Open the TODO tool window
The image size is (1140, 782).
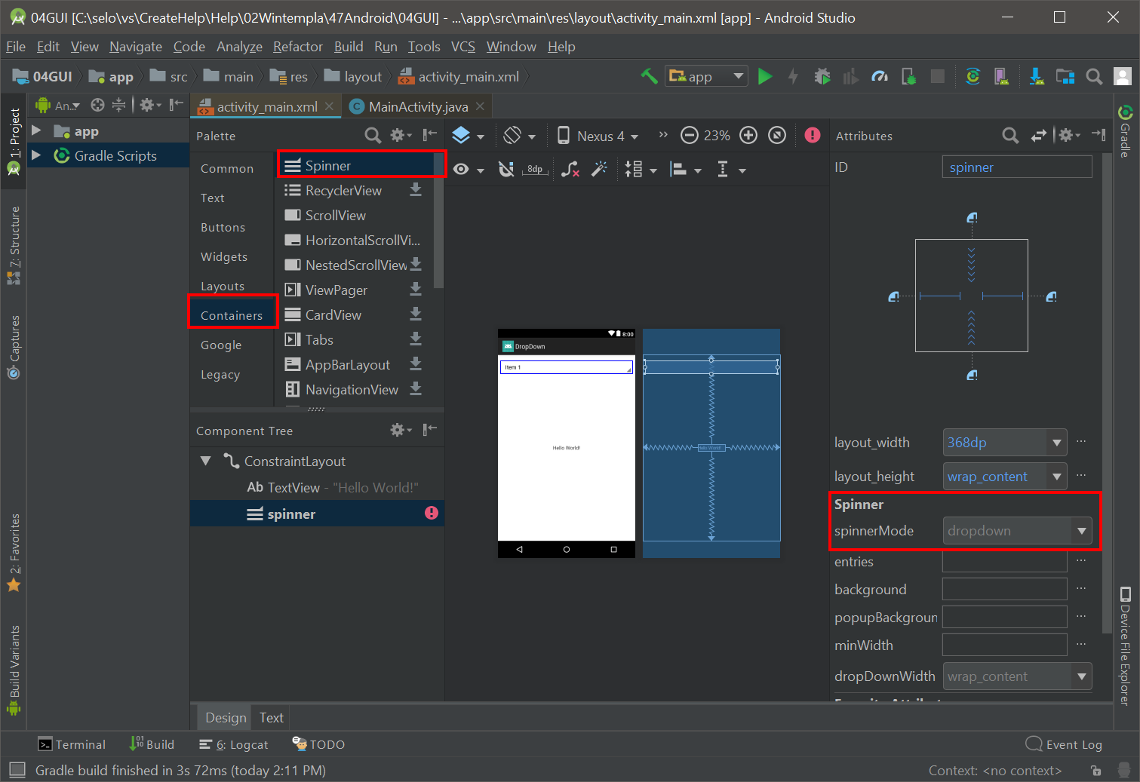[x=318, y=744]
